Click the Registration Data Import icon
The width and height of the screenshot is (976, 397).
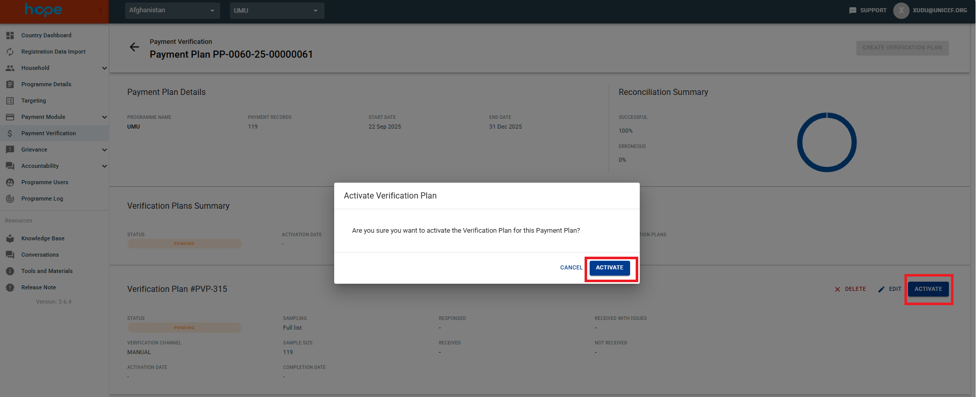point(10,52)
